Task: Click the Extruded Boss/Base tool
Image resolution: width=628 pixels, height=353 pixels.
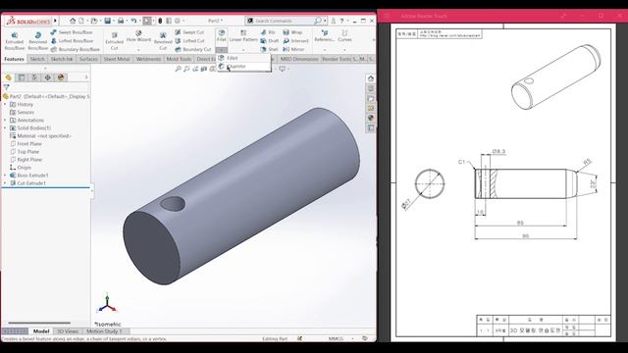Action: tap(15, 41)
